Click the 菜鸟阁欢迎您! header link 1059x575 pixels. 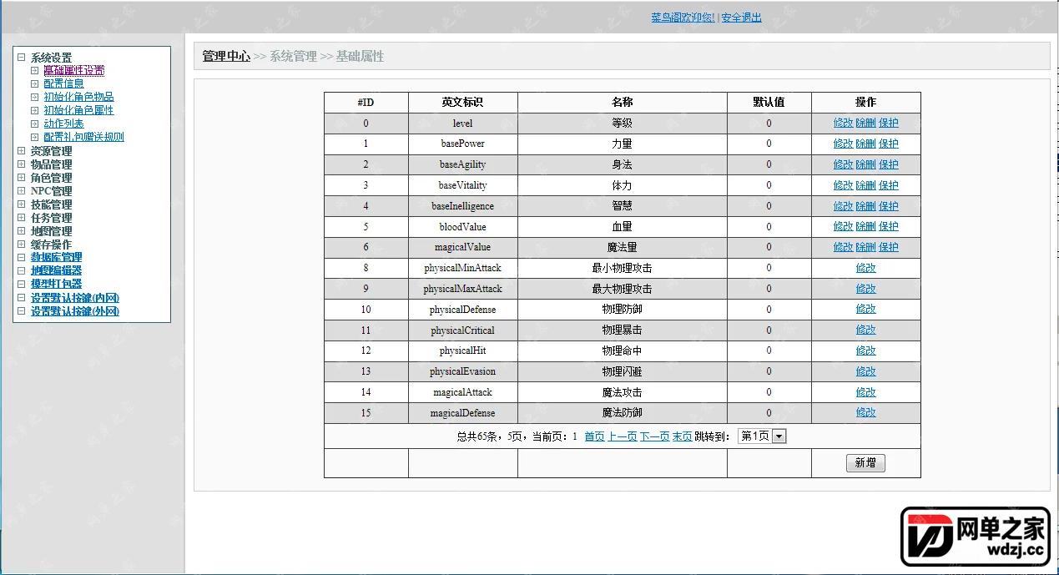pyautogui.click(x=683, y=17)
